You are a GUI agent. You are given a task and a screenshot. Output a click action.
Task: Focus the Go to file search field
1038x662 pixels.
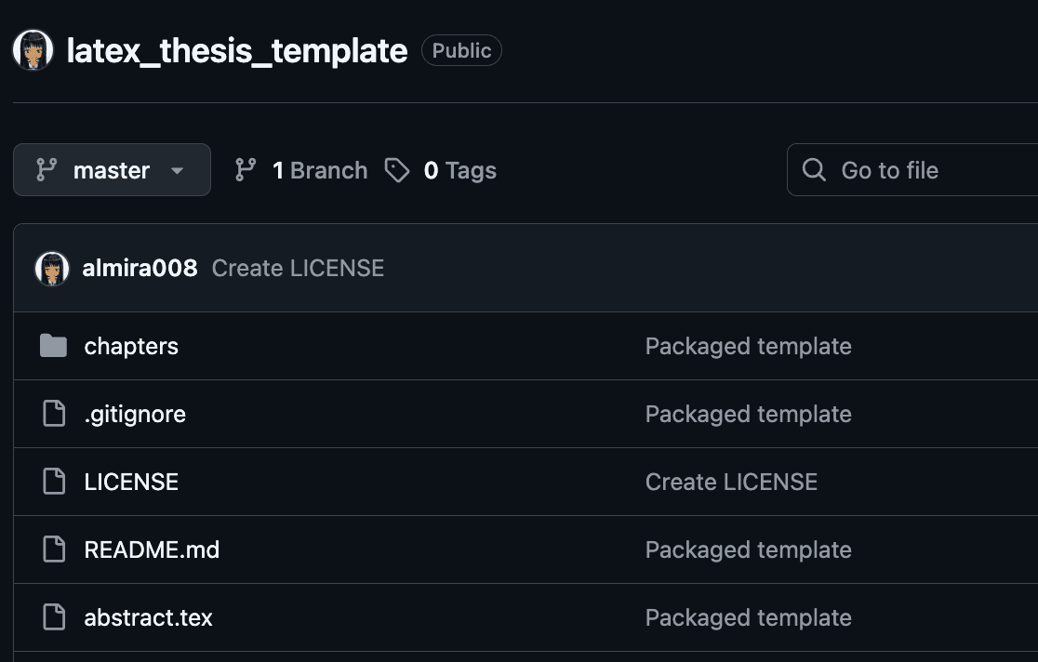point(912,170)
